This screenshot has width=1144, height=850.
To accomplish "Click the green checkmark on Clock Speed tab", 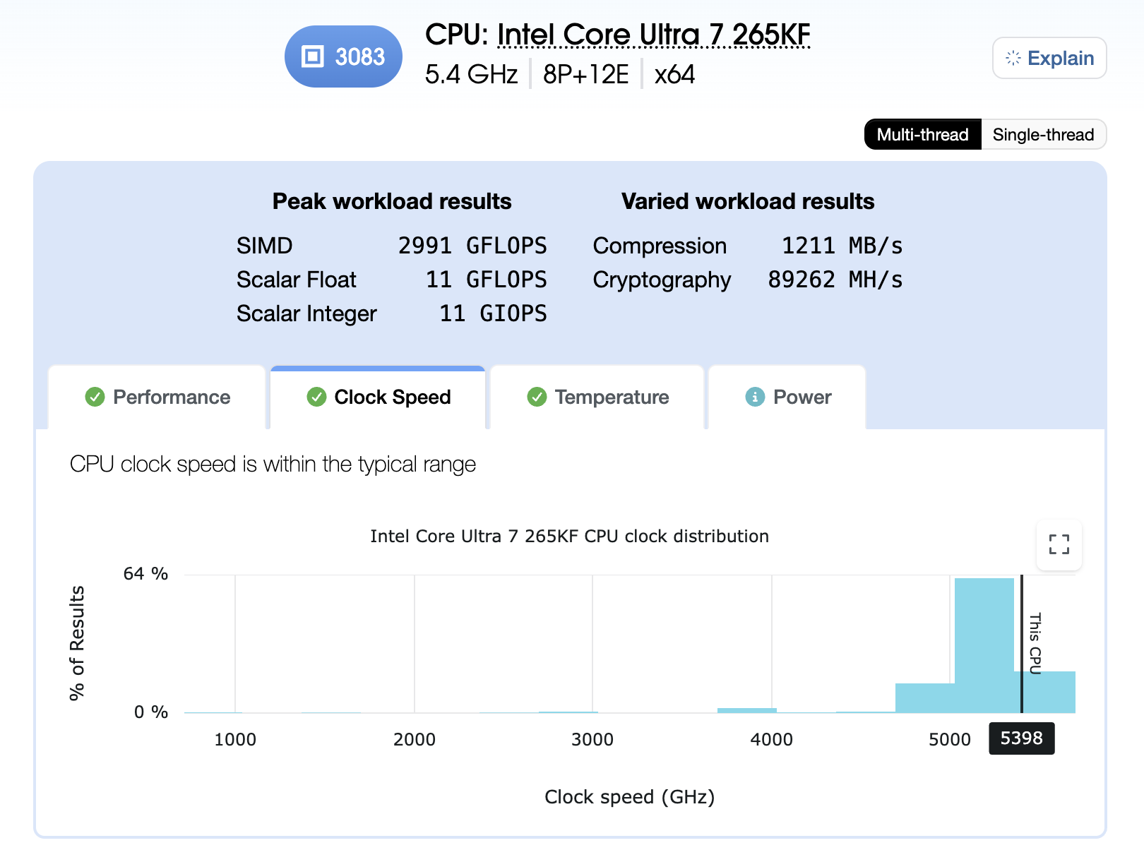I will [316, 397].
